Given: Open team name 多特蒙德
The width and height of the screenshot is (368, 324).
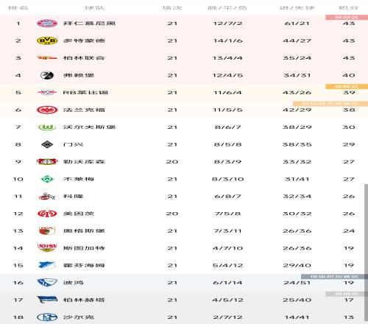Looking at the screenshot, I should point(84,40).
